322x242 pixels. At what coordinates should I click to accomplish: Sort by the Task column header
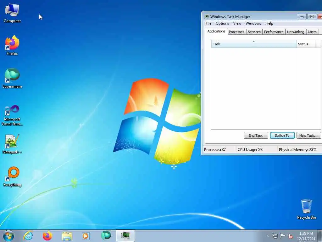(x=254, y=44)
